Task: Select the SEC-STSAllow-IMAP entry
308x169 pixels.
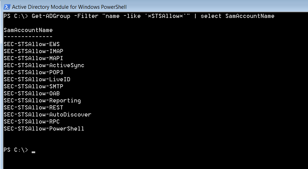Action: tap(33, 51)
